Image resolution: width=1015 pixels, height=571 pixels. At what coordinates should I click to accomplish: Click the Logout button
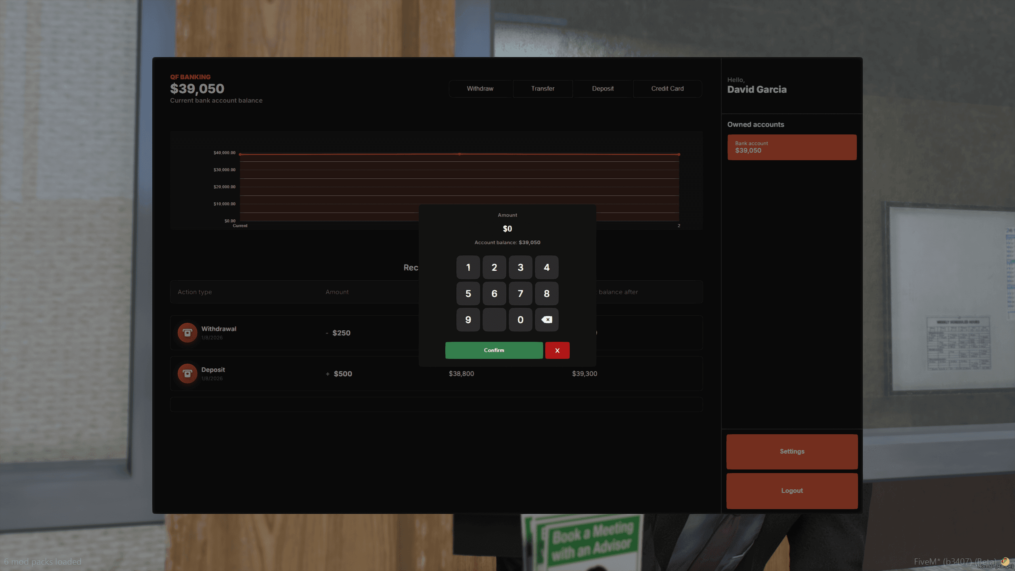792,491
